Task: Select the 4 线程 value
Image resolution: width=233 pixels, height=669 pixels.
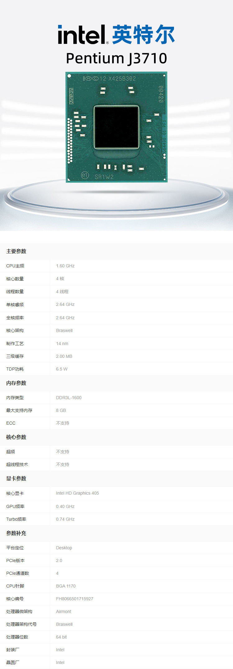Action: click(x=62, y=292)
